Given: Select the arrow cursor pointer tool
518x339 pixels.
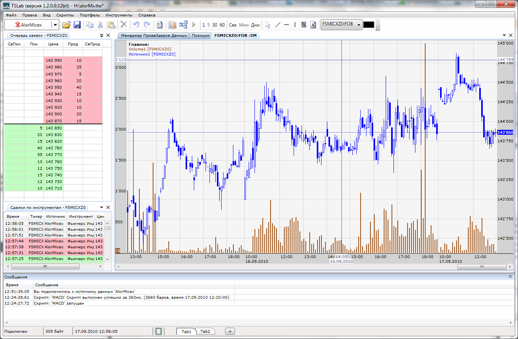Looking at the screenshot, I should click(x=268, y=25).
